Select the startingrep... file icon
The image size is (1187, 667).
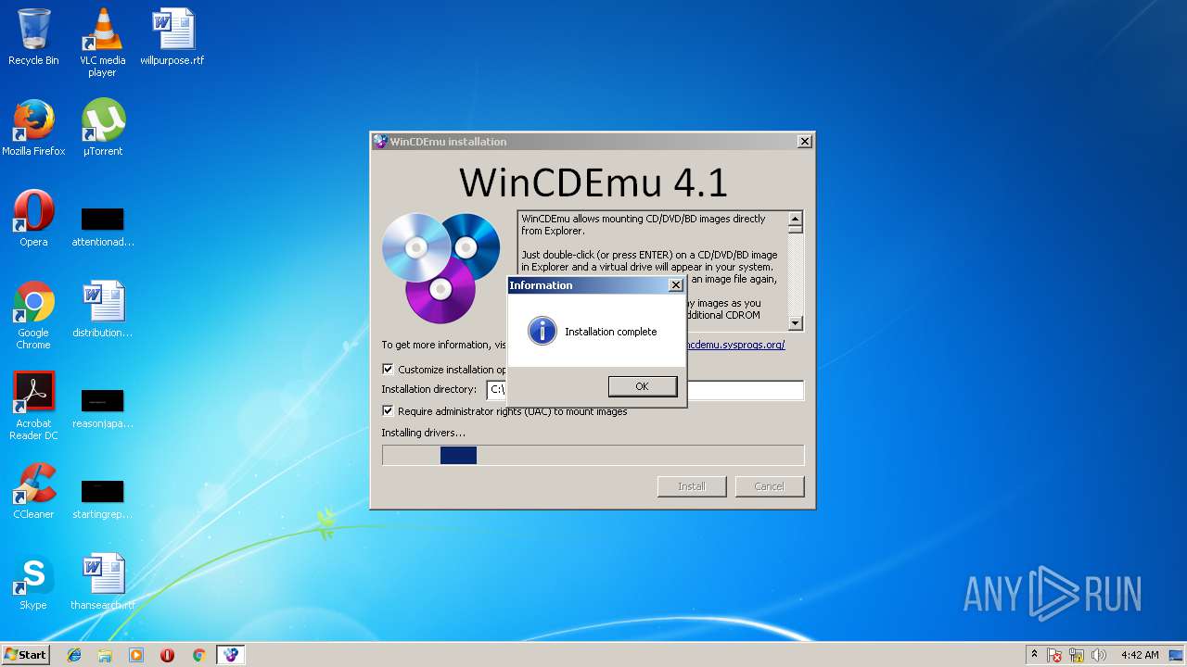[x=102, y=498]
